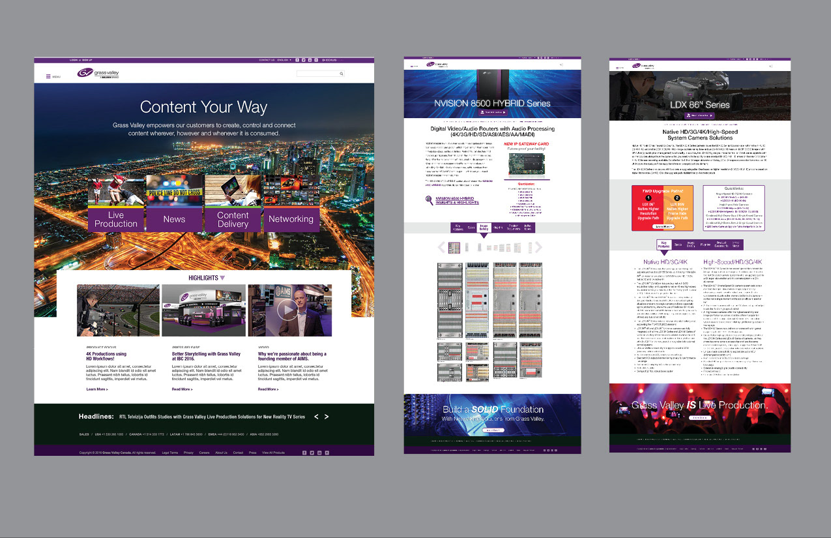
Task: Open the IBC booth highlight thumbnail
Action: [204, 310]
